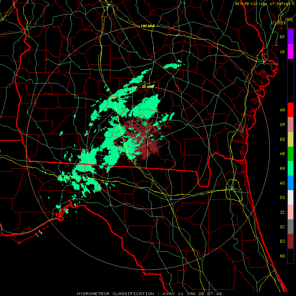Select the white DS legend swatch
Viewport: 296px width, 296px height.
click(x=290, y=197)
